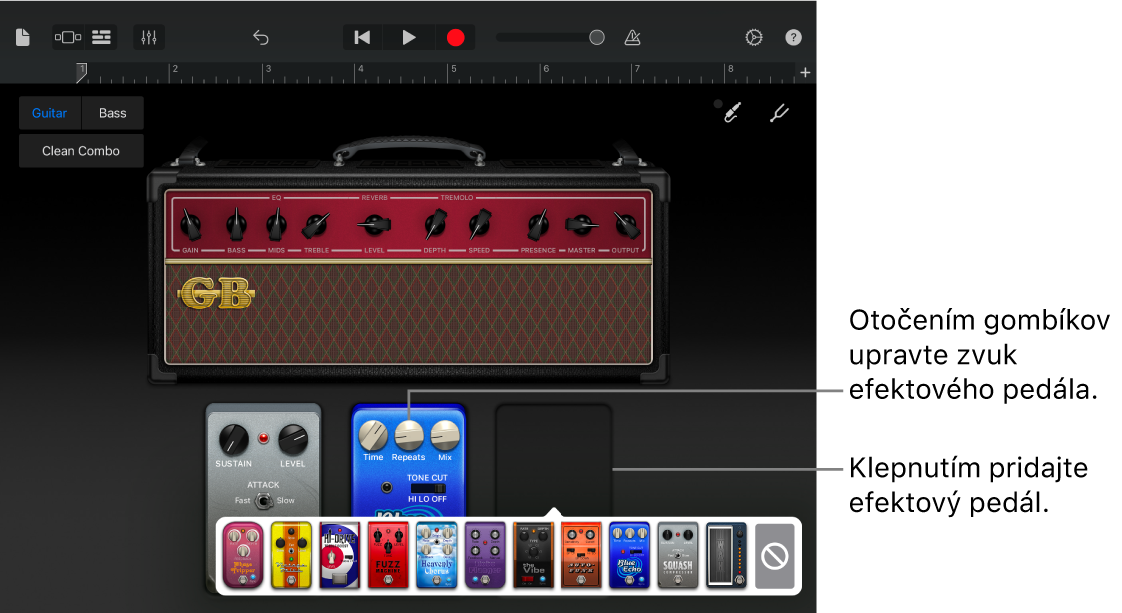Undo the last action
Viewport: 1122px width, 613px height.
tap(261, 37)
